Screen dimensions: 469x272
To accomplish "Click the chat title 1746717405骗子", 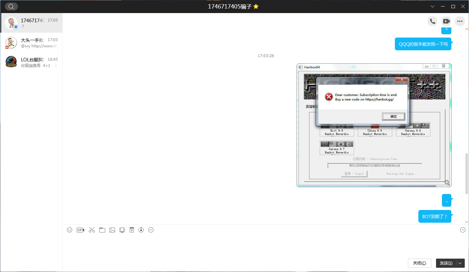I will point(230,7).
